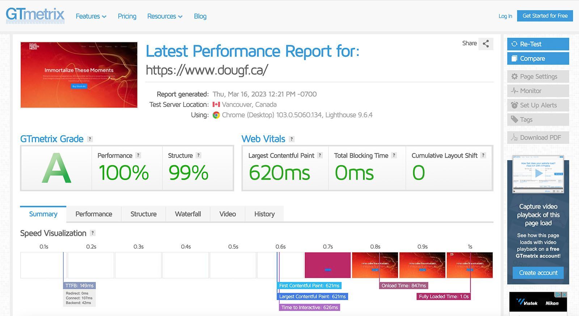Switch to the Video tab
Viewport: 579px width, 316px height.
[228, 214]
